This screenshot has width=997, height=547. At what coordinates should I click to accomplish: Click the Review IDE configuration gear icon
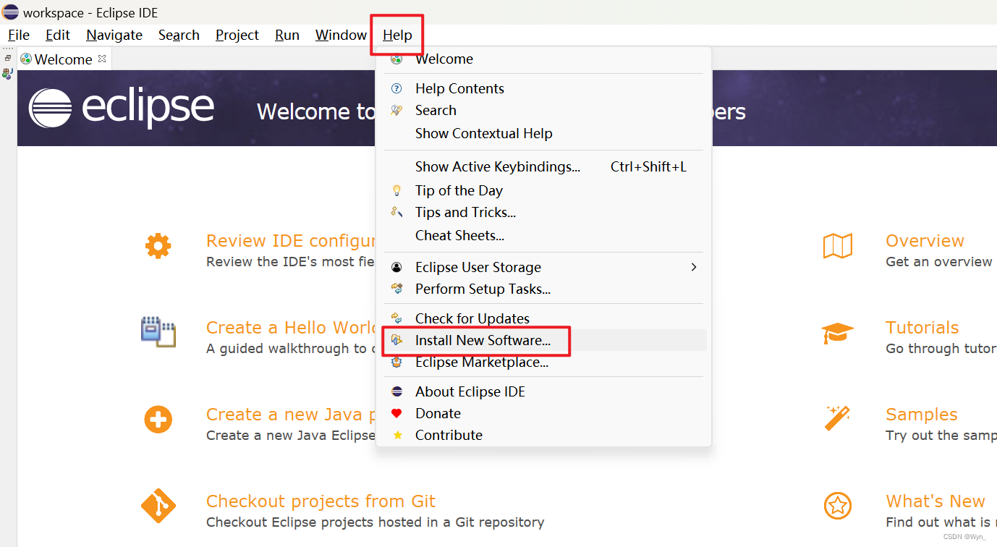(158, 246)
